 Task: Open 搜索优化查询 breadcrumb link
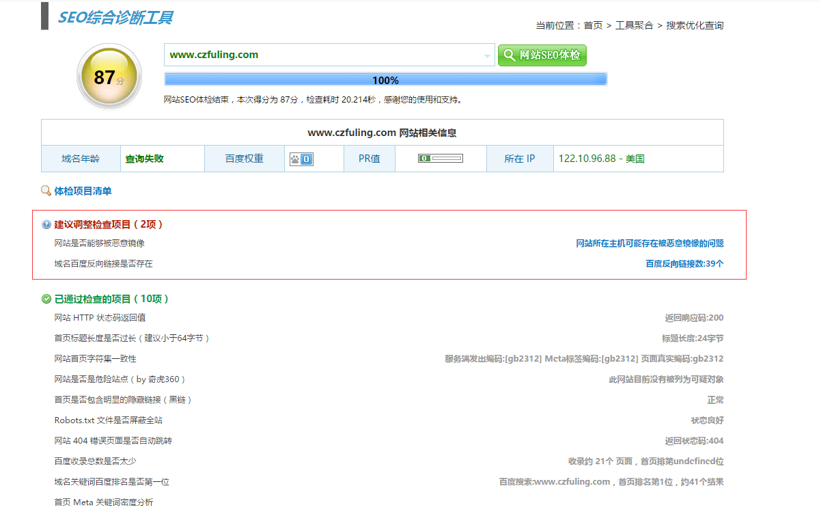pos(695,25)
